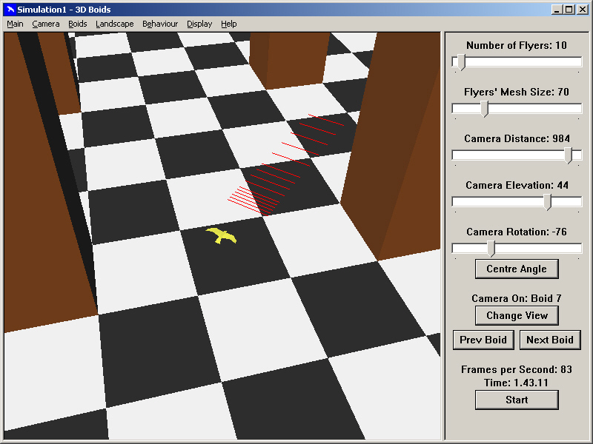Start the simulation
This screenshot has width=593, height=444.
[x=517, y=400]
